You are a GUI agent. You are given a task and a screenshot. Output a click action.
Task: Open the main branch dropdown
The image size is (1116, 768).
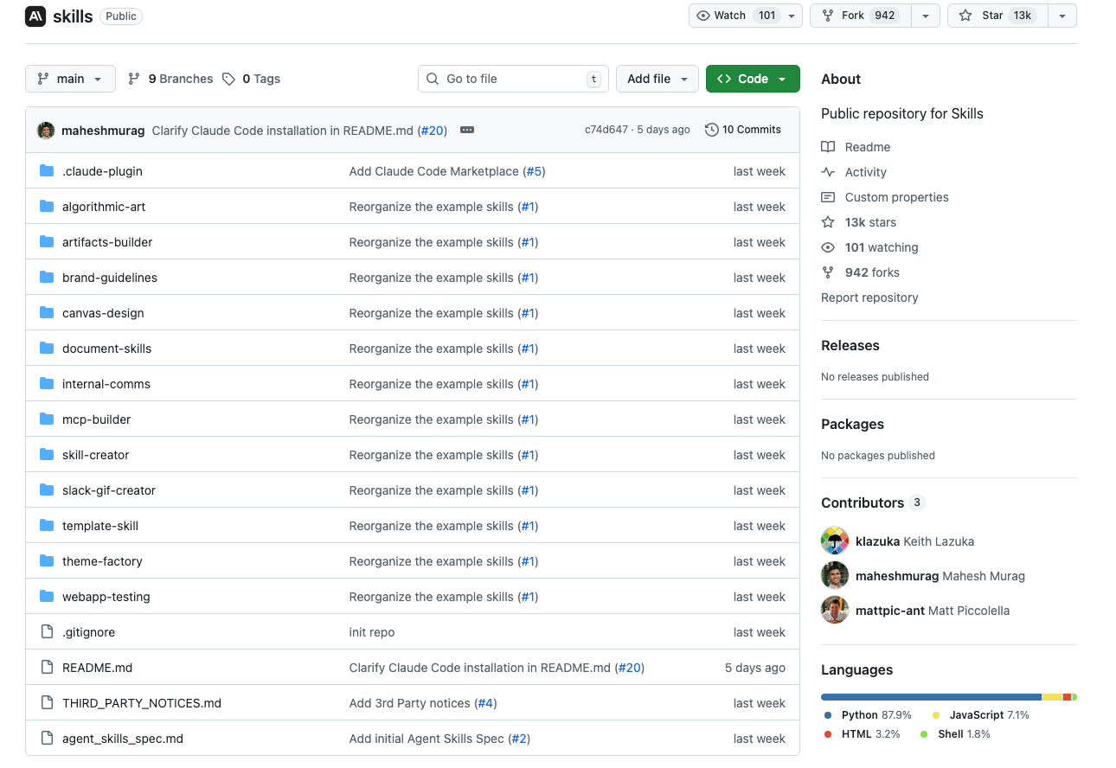[70, 79]
